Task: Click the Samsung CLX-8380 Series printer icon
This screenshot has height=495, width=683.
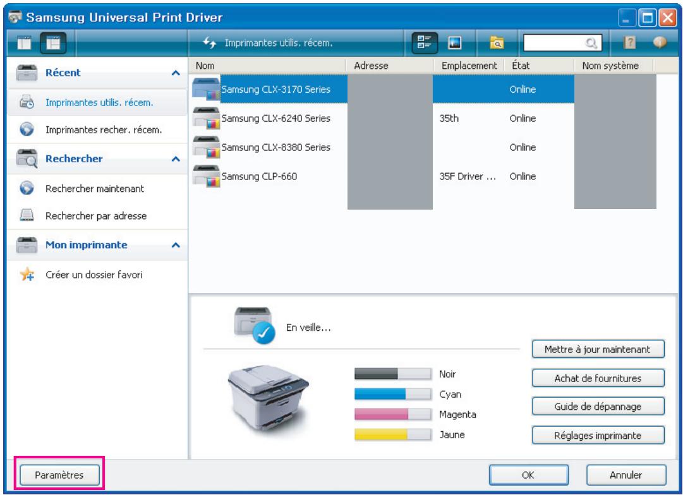Action: [x=207, y=147]
